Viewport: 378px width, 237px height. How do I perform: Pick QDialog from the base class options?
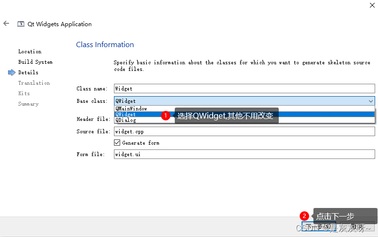click(x=126, y=120)
